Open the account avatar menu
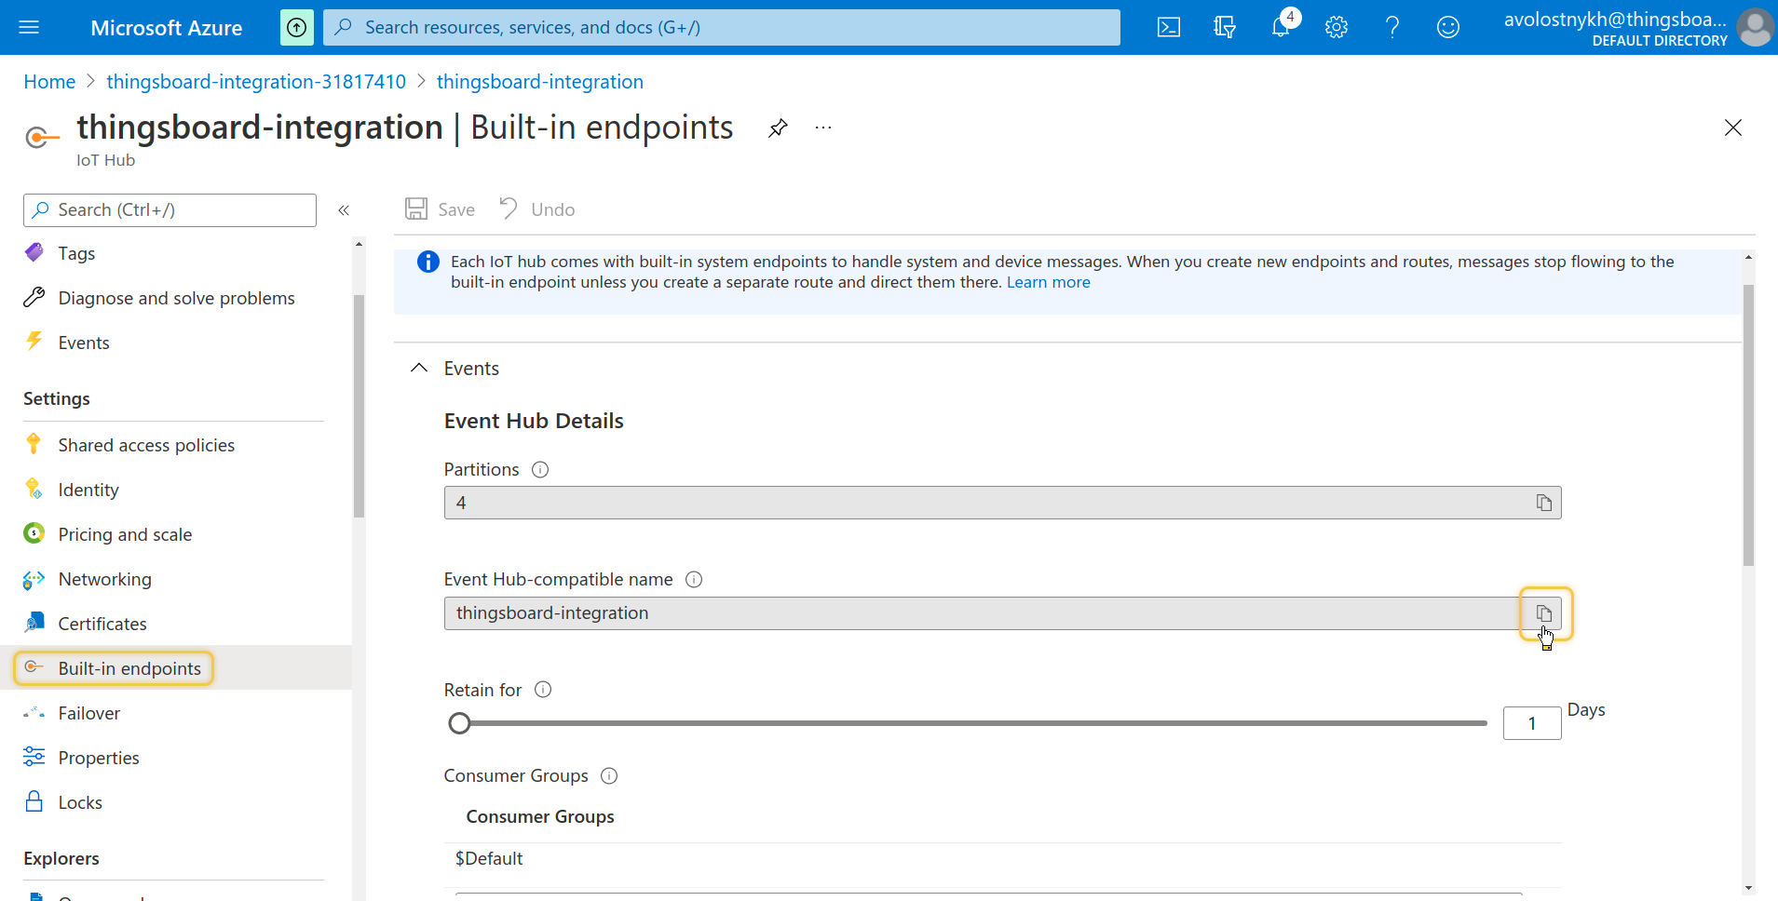The width and height of the screenshot is (1778, 901). click(x=1755, y=27)
